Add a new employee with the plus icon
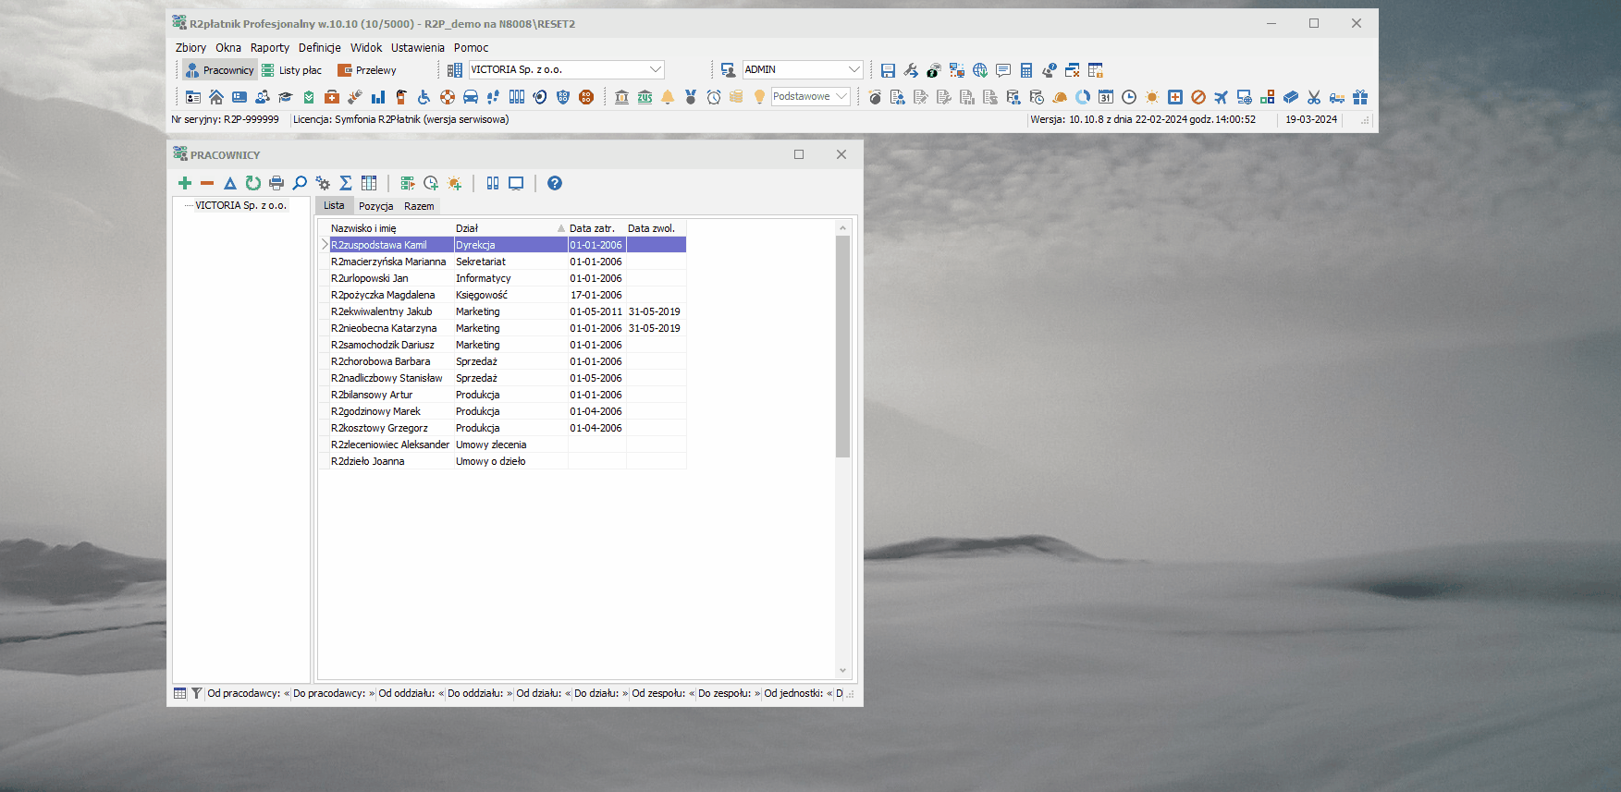This screenshot has width=1621, height=792. 185,183
